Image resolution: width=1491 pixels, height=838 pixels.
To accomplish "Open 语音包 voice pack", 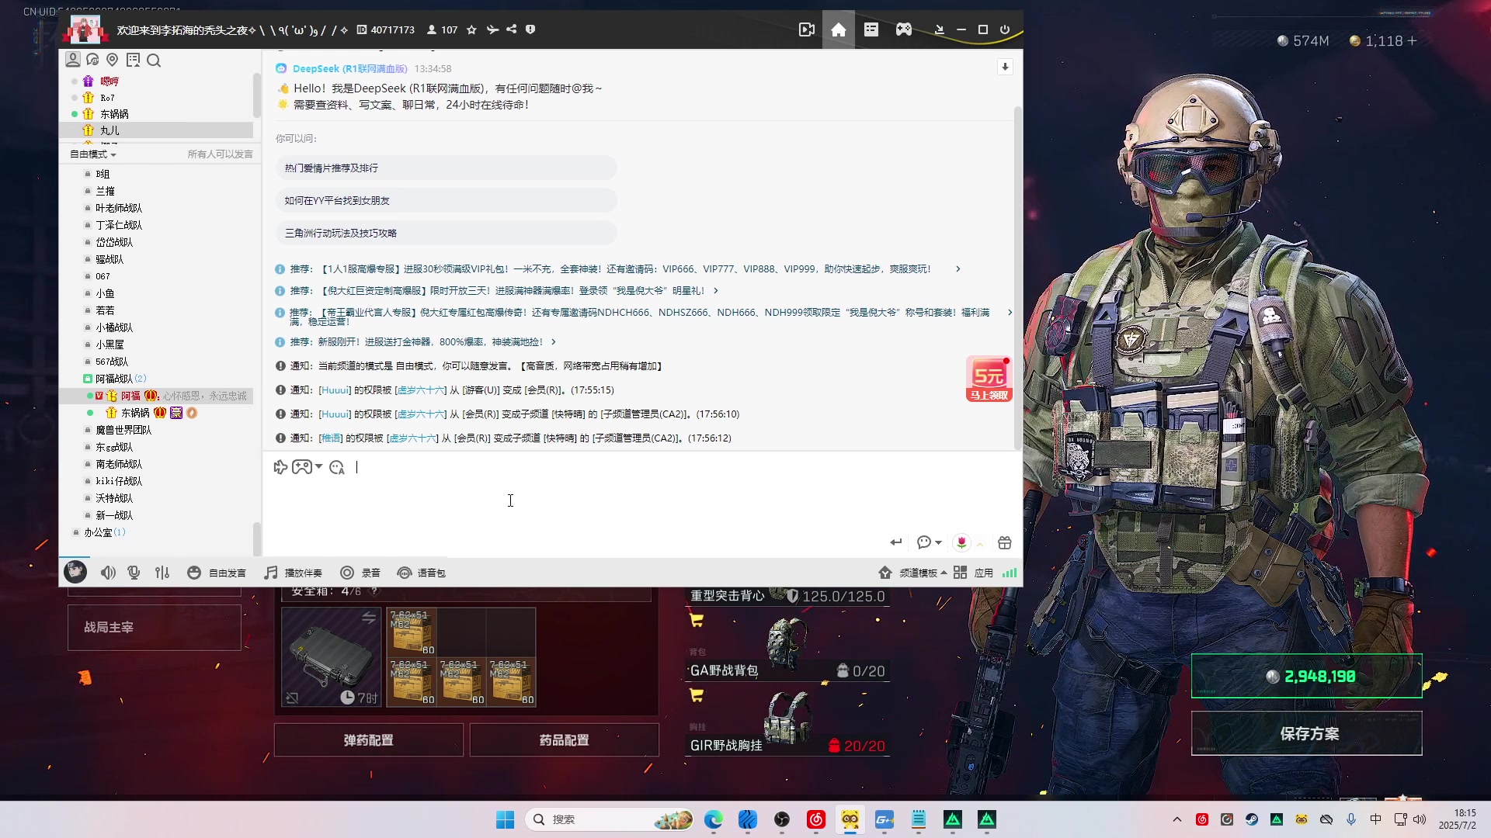I will (421, 573).
